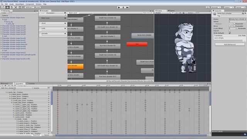247x139 pixels.
Task: Switch to Curves view in Animation window
Action: click(47, 135)
